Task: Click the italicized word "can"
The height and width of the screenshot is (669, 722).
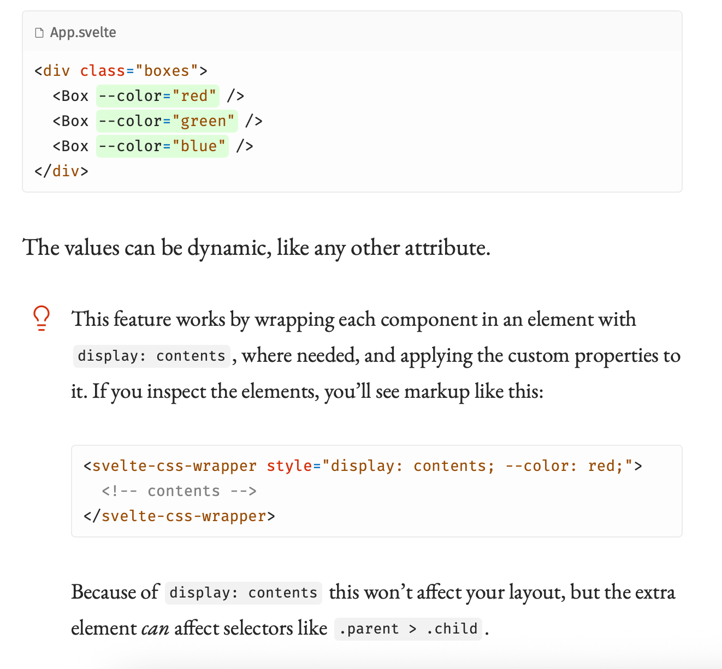Action: tap(155, 629)
